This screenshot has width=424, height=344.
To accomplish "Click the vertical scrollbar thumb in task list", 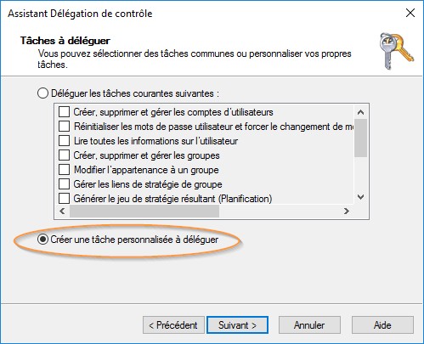I will click(x=360, y=138).
